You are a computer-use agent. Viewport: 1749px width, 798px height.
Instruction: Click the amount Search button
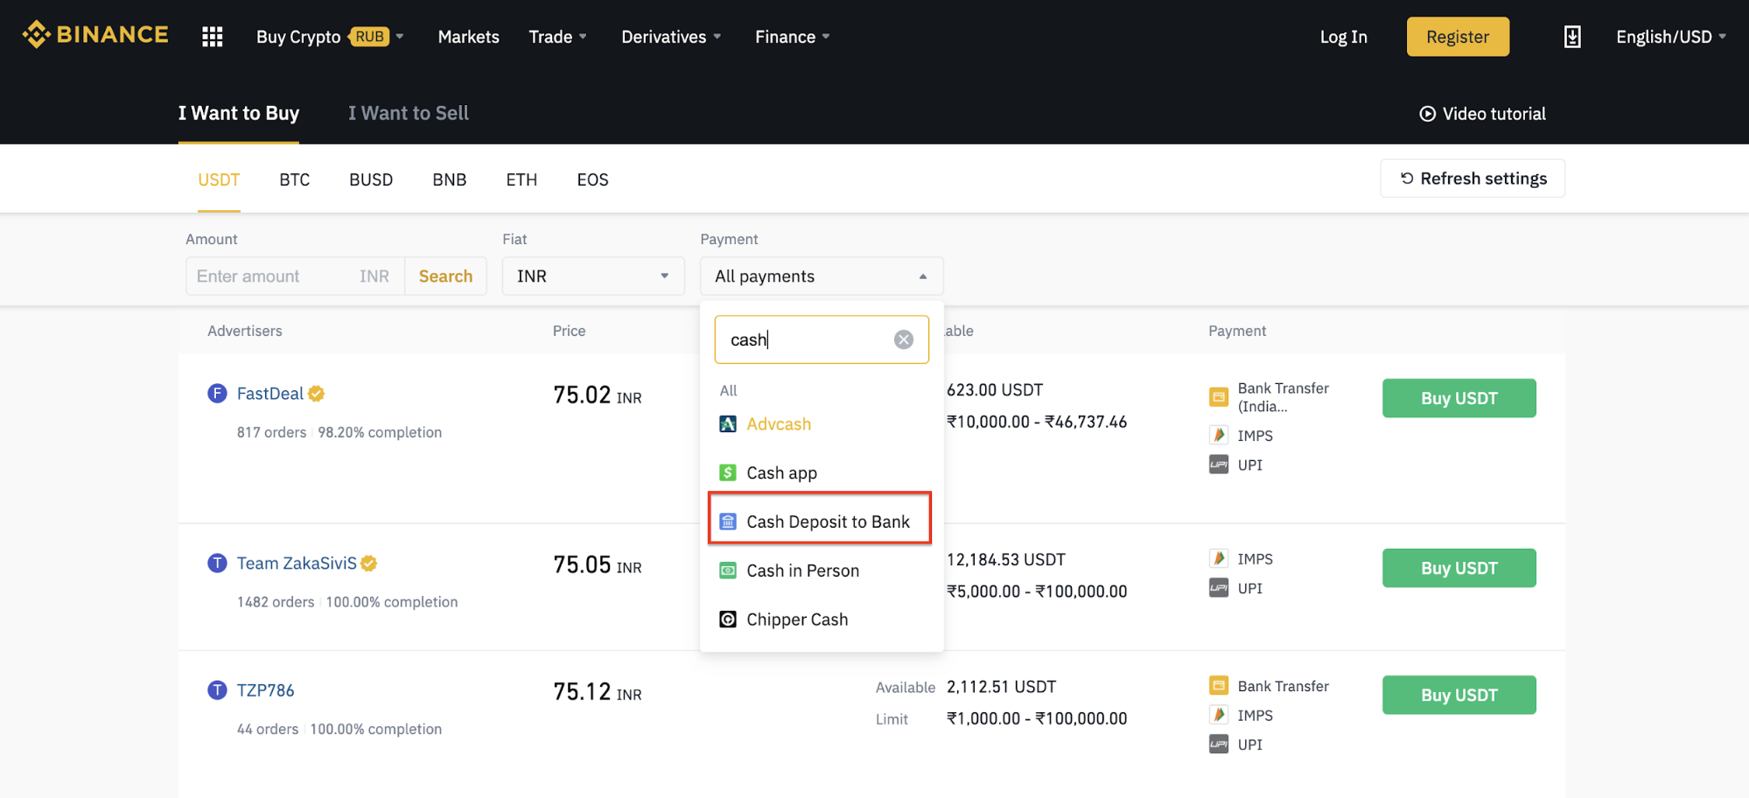click(x=445, y=276)
